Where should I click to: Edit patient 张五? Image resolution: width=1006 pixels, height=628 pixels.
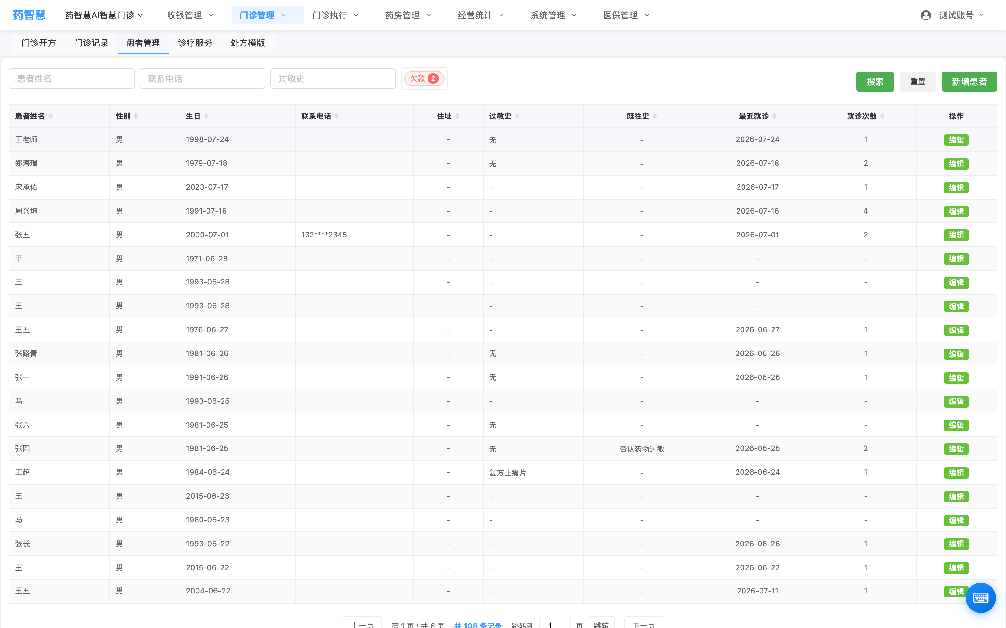coord(956,235)
